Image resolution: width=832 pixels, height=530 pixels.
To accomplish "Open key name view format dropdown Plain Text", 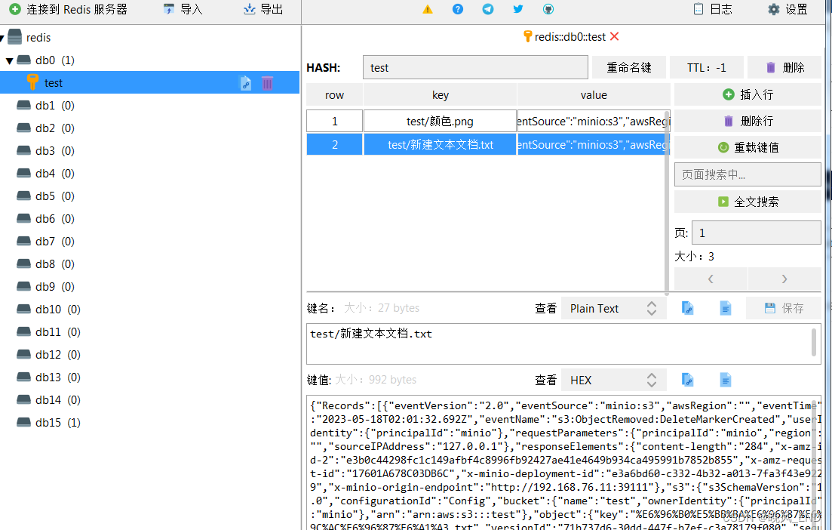I will [612, 309].
